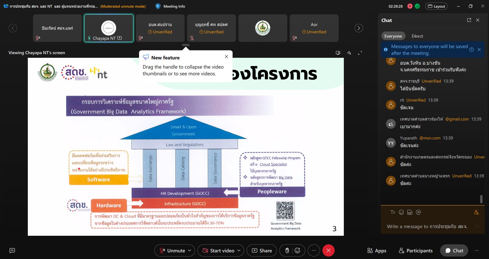Open closed captions icon at bottom left

[12, 250]
